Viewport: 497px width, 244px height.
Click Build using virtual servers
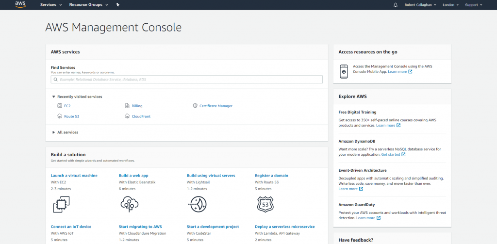tap(211, 176)
